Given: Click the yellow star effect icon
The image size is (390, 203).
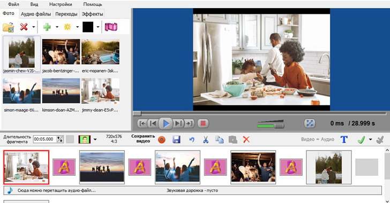Looking at the screenshot, I should (67, 27).
